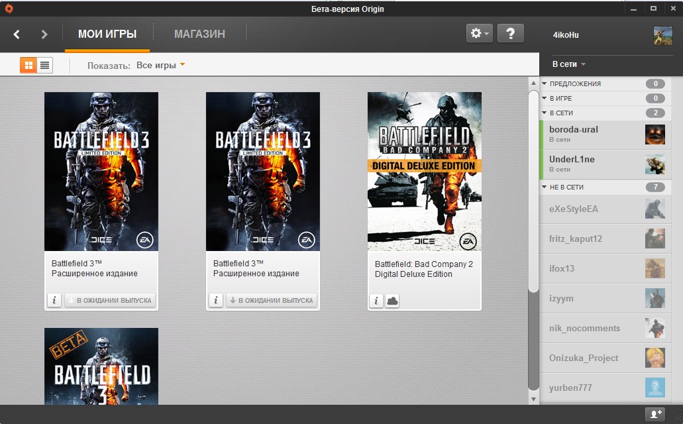Switch to grid view of games
This screenshot has width=683, height=424.
point(28,66)
